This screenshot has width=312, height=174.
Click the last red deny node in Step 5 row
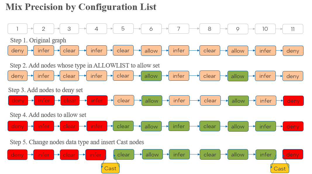[x=293, y=154]
